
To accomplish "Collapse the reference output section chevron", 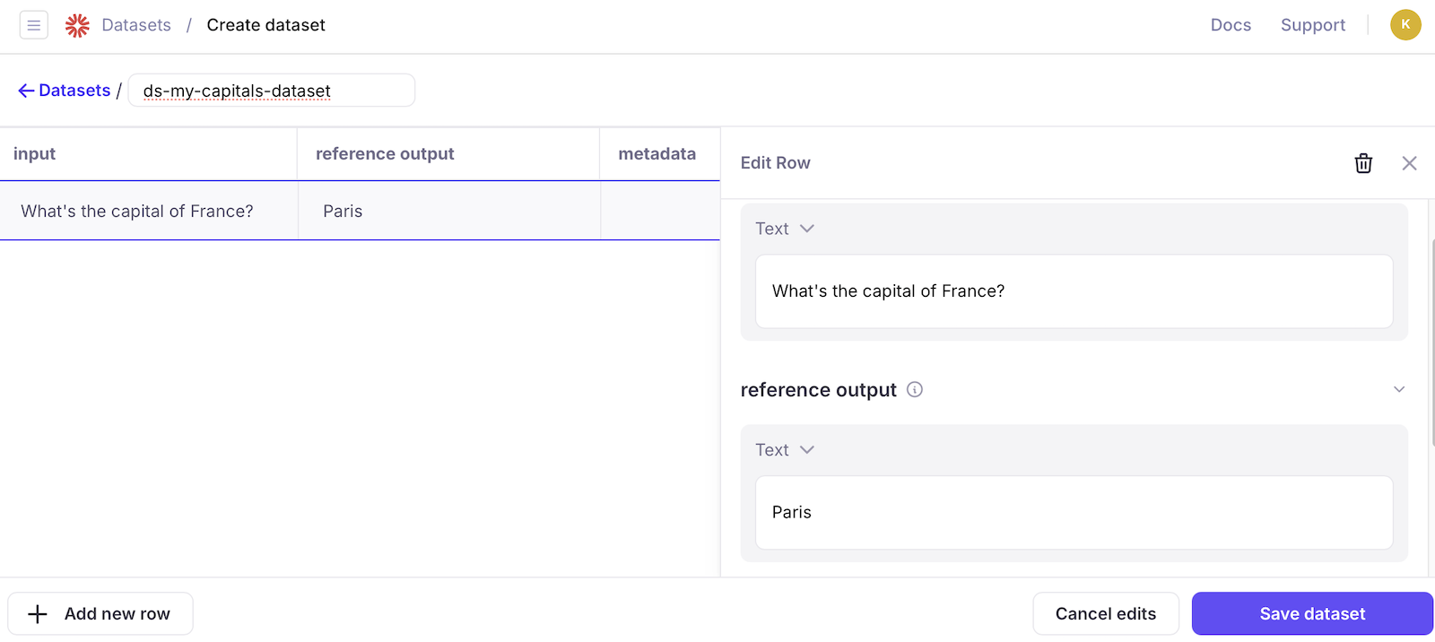I will [1399, 389].
